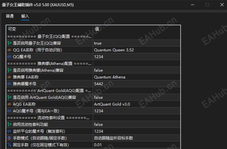Click the ab icon beside 雅典娜 EA名称

coord(9,77)
